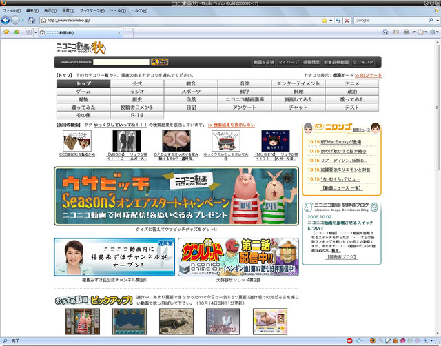
Task: Open the ファイル(F) menu
Action: click(12, 11)
